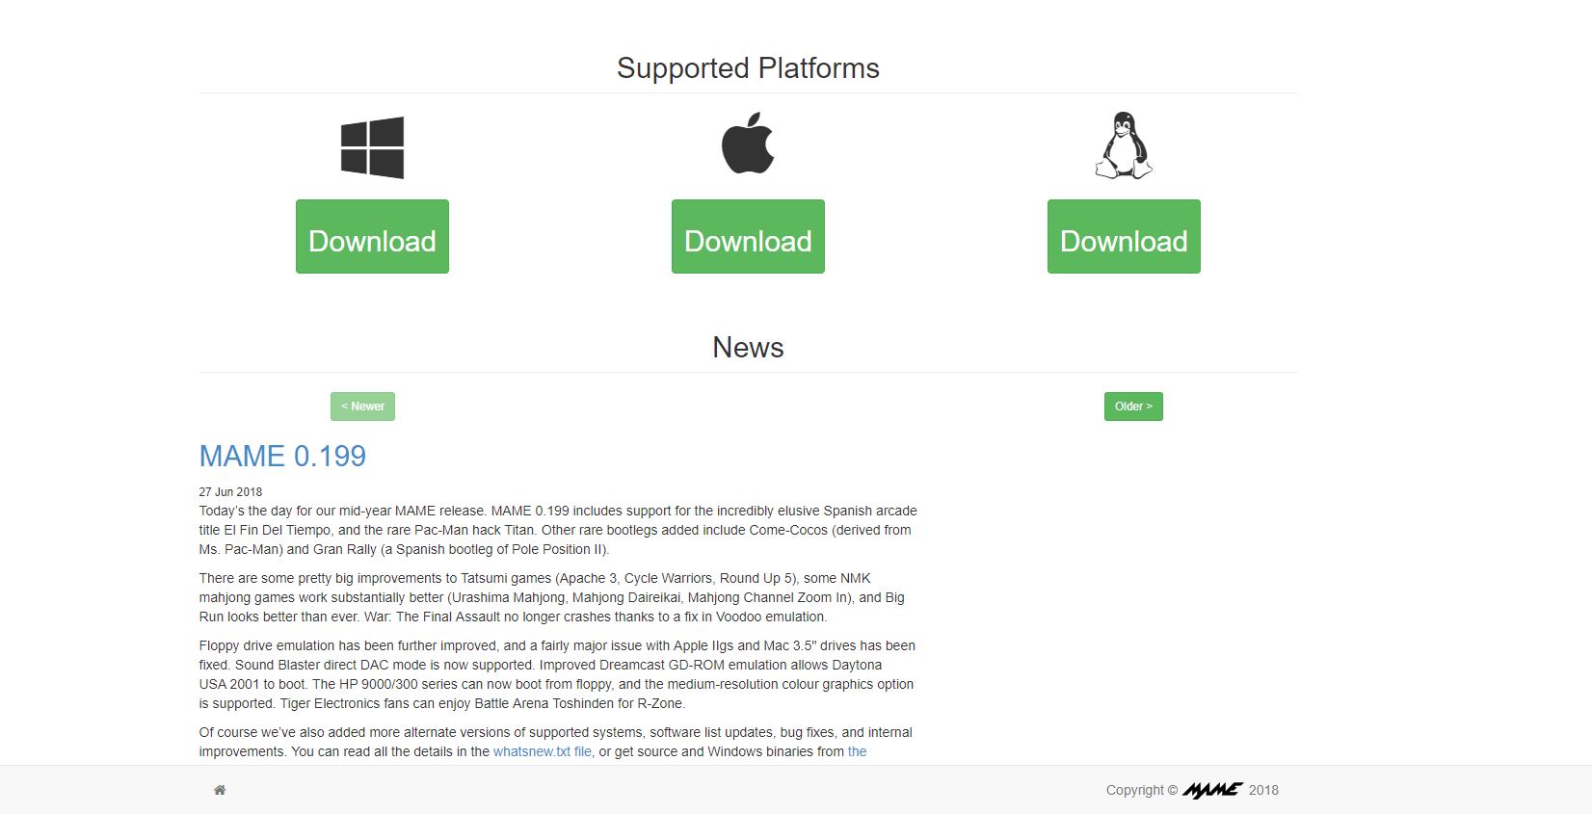Go to home via footer house icon
The height and width of the screenshot is (814, 1592).
click(x=220, y=790)
